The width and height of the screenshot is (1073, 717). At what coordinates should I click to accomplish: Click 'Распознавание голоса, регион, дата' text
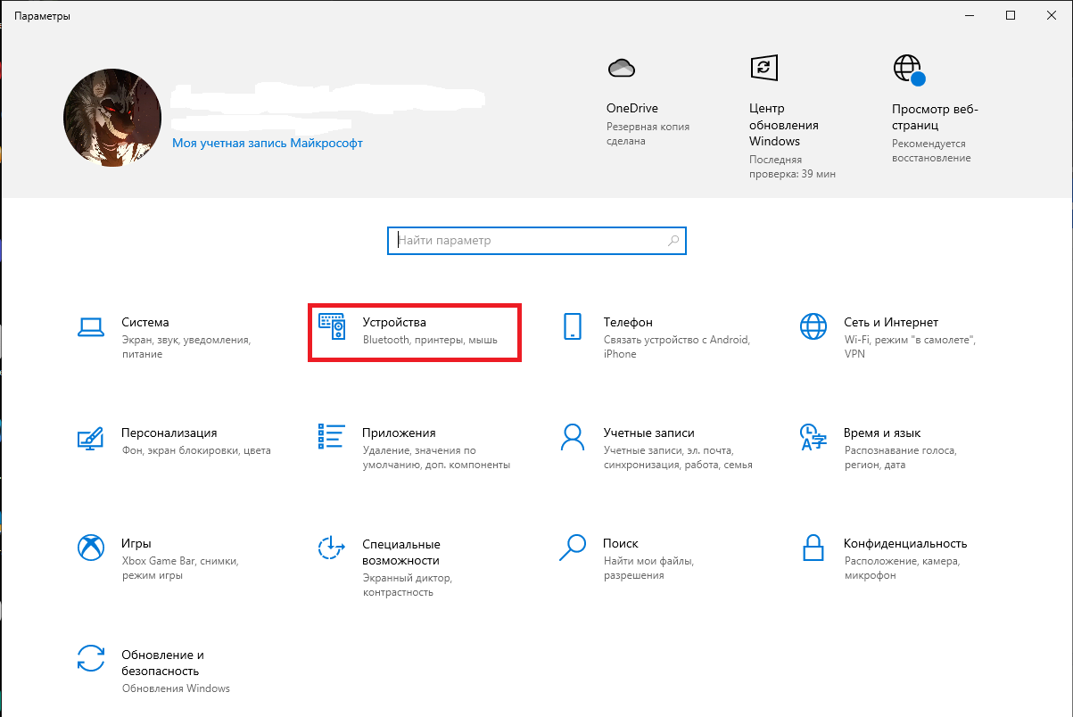coord(901,457)
